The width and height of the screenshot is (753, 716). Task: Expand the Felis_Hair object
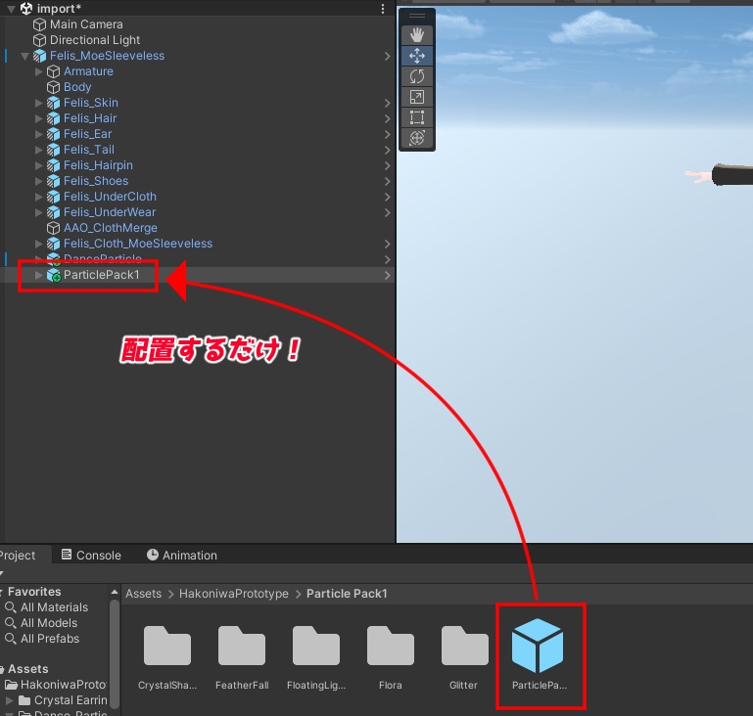coord(39,118)
